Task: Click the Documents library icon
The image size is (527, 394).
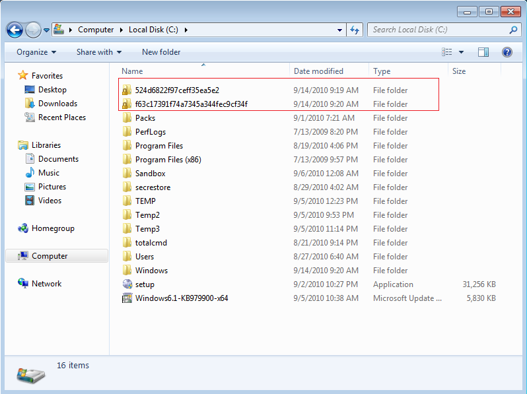Action: [x=30, y=158]
